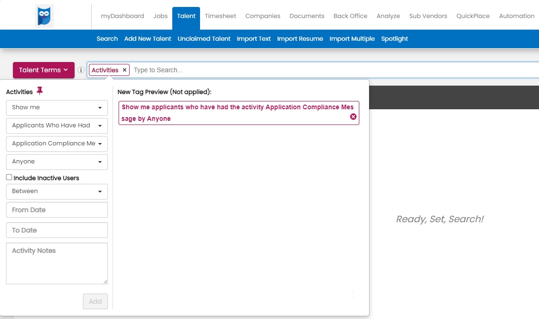Viewport: 539px width, 319px height.
Task: Enable the Include Inactive Users checkbox
Action: [9, 177]
